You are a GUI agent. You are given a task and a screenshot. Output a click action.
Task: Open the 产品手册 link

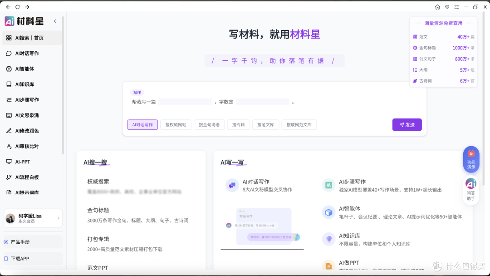click(33, 242)
